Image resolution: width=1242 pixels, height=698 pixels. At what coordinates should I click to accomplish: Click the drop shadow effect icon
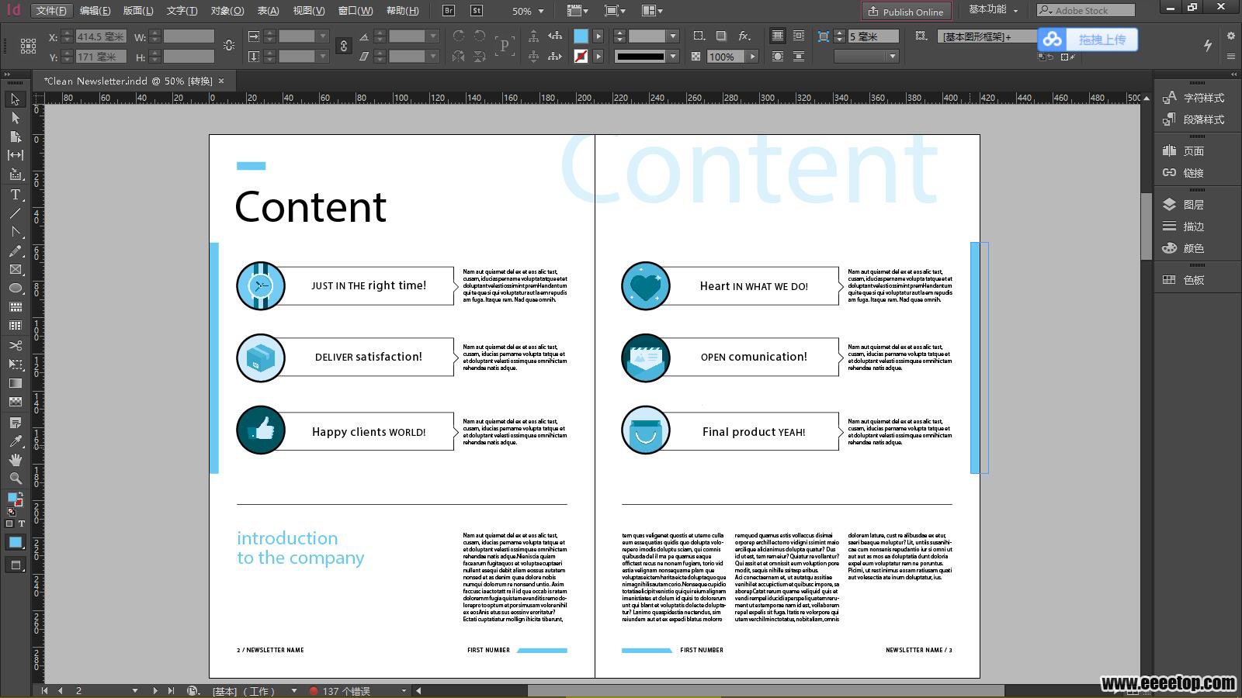[721, 36]
